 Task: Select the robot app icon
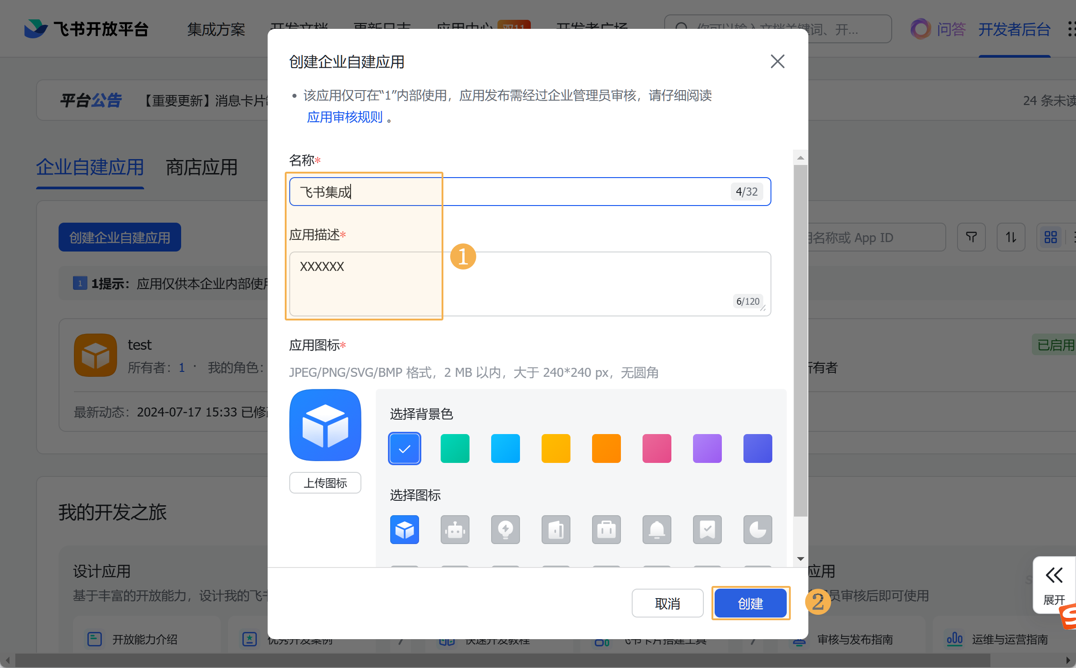click(455, 530)
